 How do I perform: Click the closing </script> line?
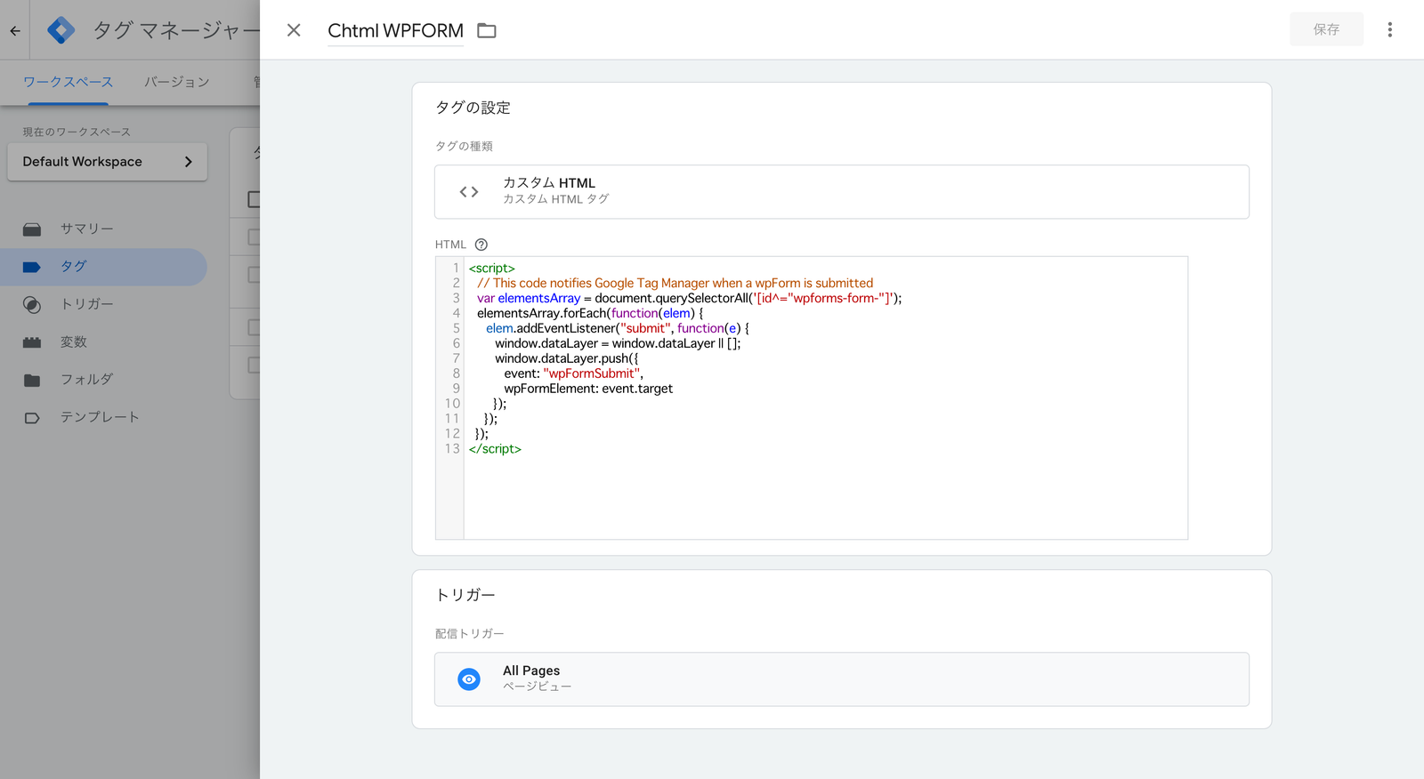495,449
